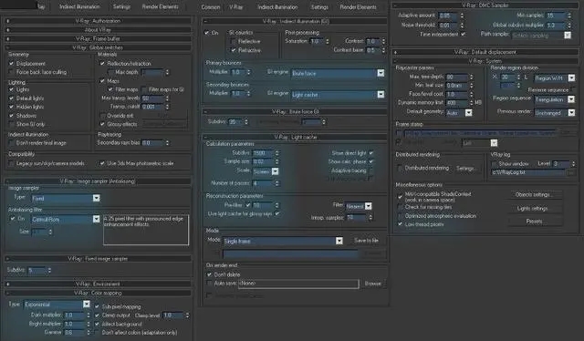
Task: Toggle Sub-pixel mapping checkbox
Action: coord(98,306)
